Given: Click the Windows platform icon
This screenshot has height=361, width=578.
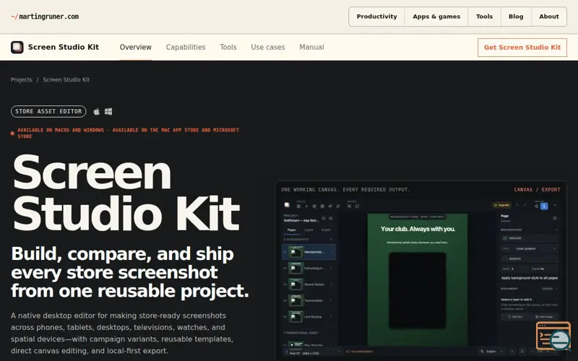Looking at the screenshot, I should (x=108, y=111).
